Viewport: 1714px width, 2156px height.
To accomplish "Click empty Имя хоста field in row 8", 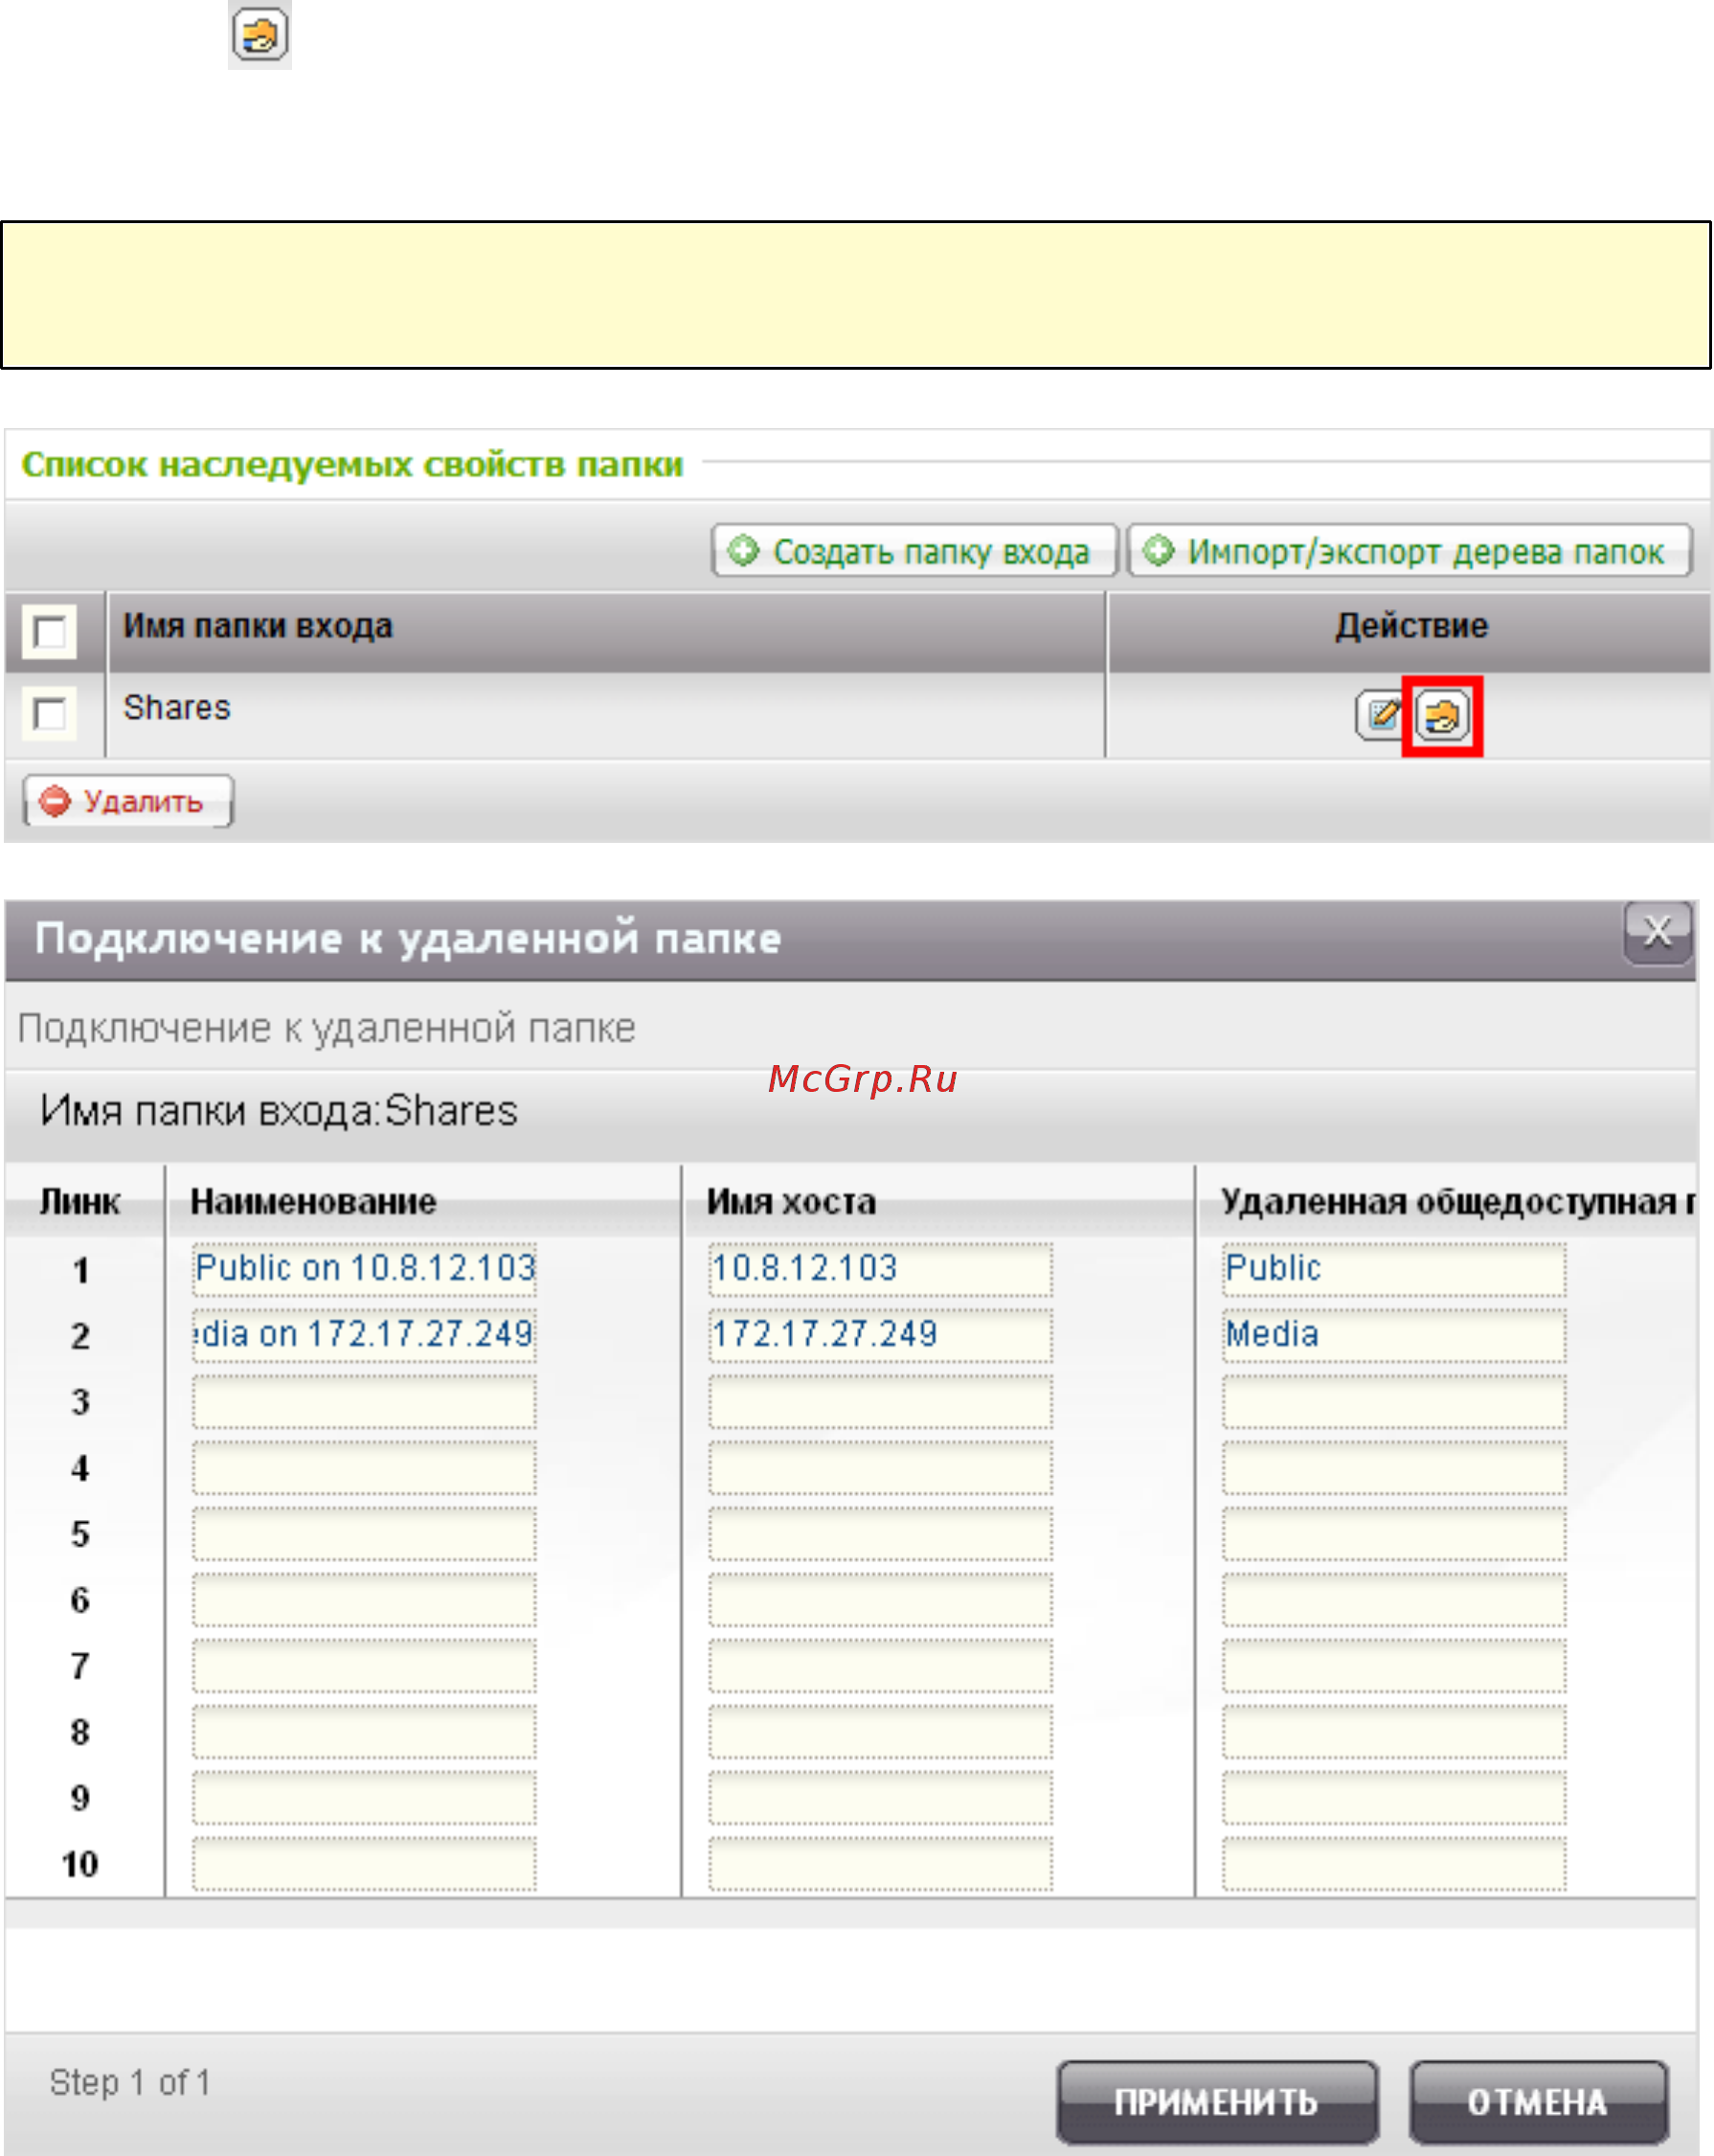I will [x=880, y=1731].
